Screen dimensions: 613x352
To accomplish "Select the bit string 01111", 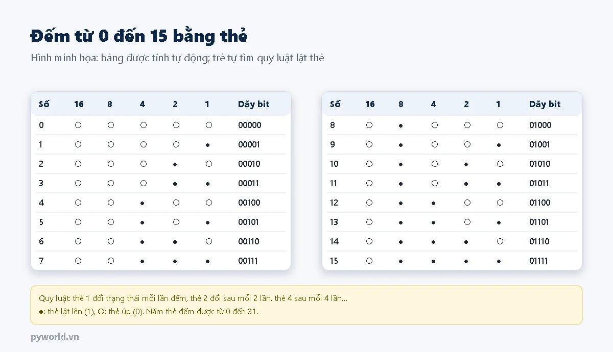I will pos(539,261).
